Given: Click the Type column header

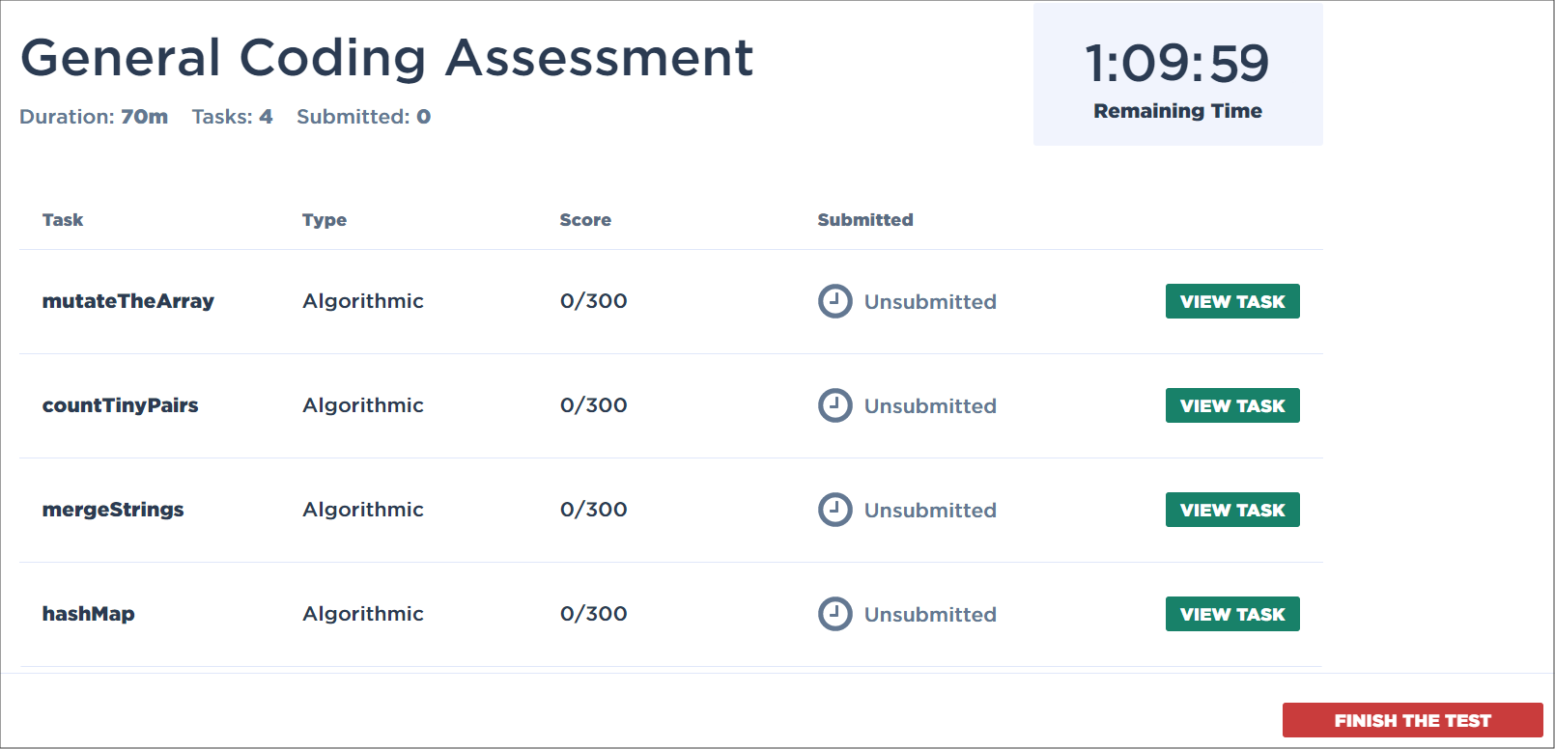Looking at the screenshot, I should [325, 219].
